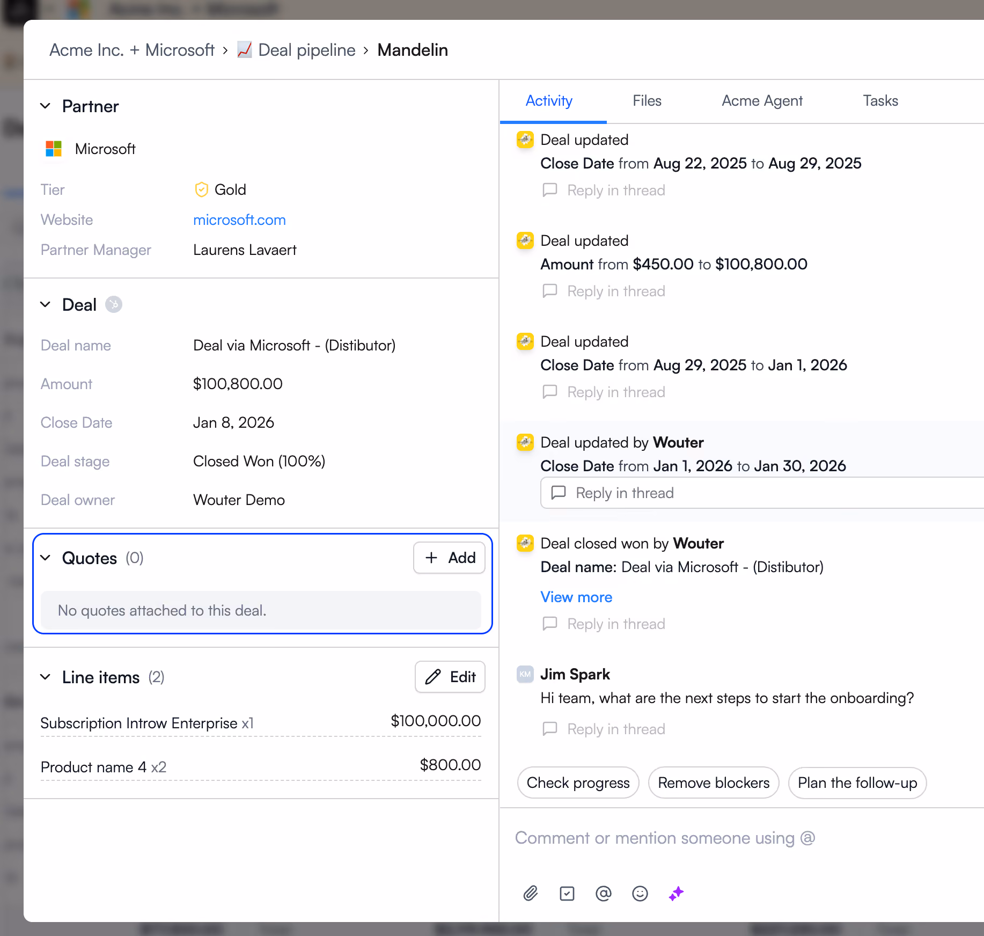Reply in thread under Wouter's close date update
984x936 pixels.
tap(762, 493)
